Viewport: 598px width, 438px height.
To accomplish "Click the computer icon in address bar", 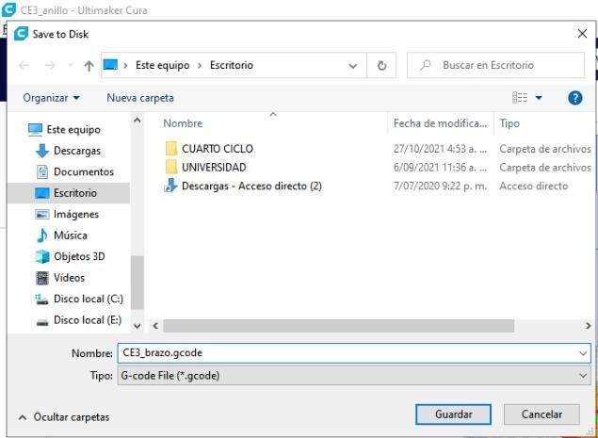I will pyautogui.click(x=110, y=65).
